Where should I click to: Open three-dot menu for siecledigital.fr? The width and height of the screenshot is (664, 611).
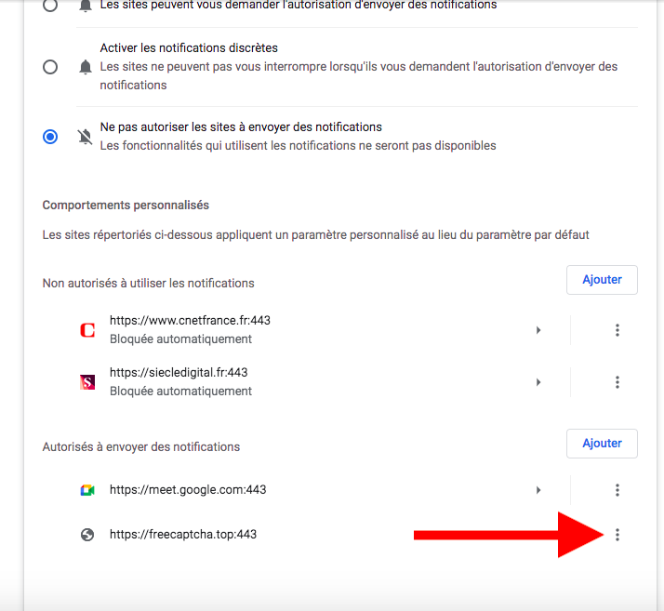click(617, 382)
